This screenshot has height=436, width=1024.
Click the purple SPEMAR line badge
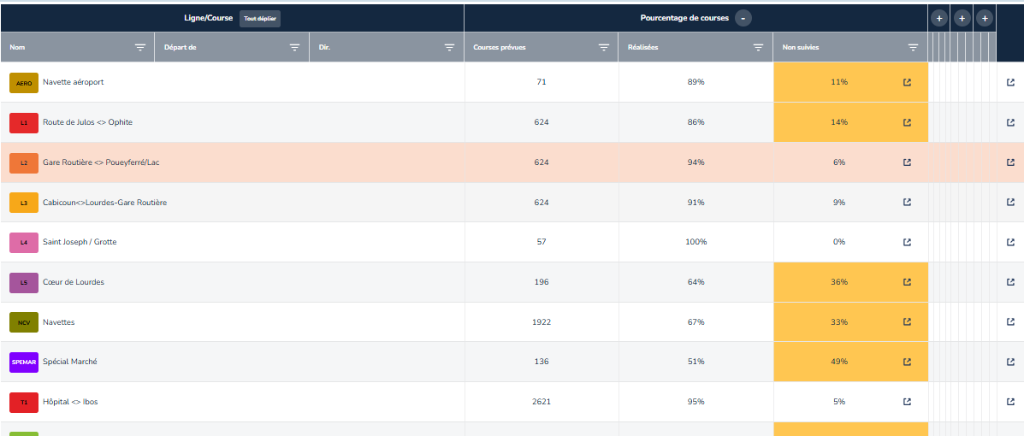pyautogui.click(x=24, y=362)
